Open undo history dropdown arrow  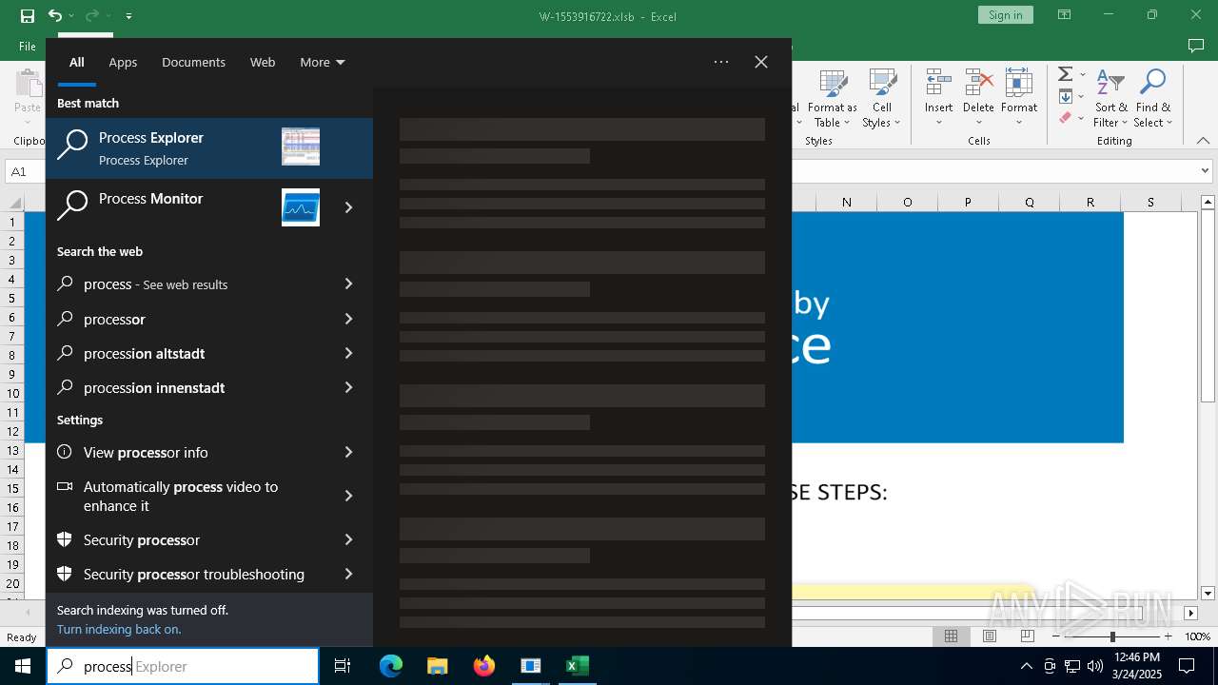(71, 16)
